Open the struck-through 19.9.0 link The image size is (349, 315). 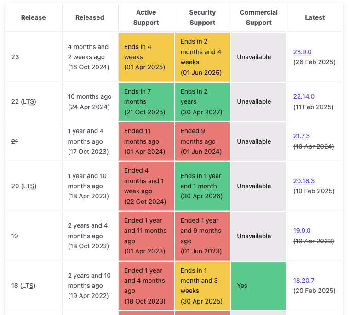point(302,231)
